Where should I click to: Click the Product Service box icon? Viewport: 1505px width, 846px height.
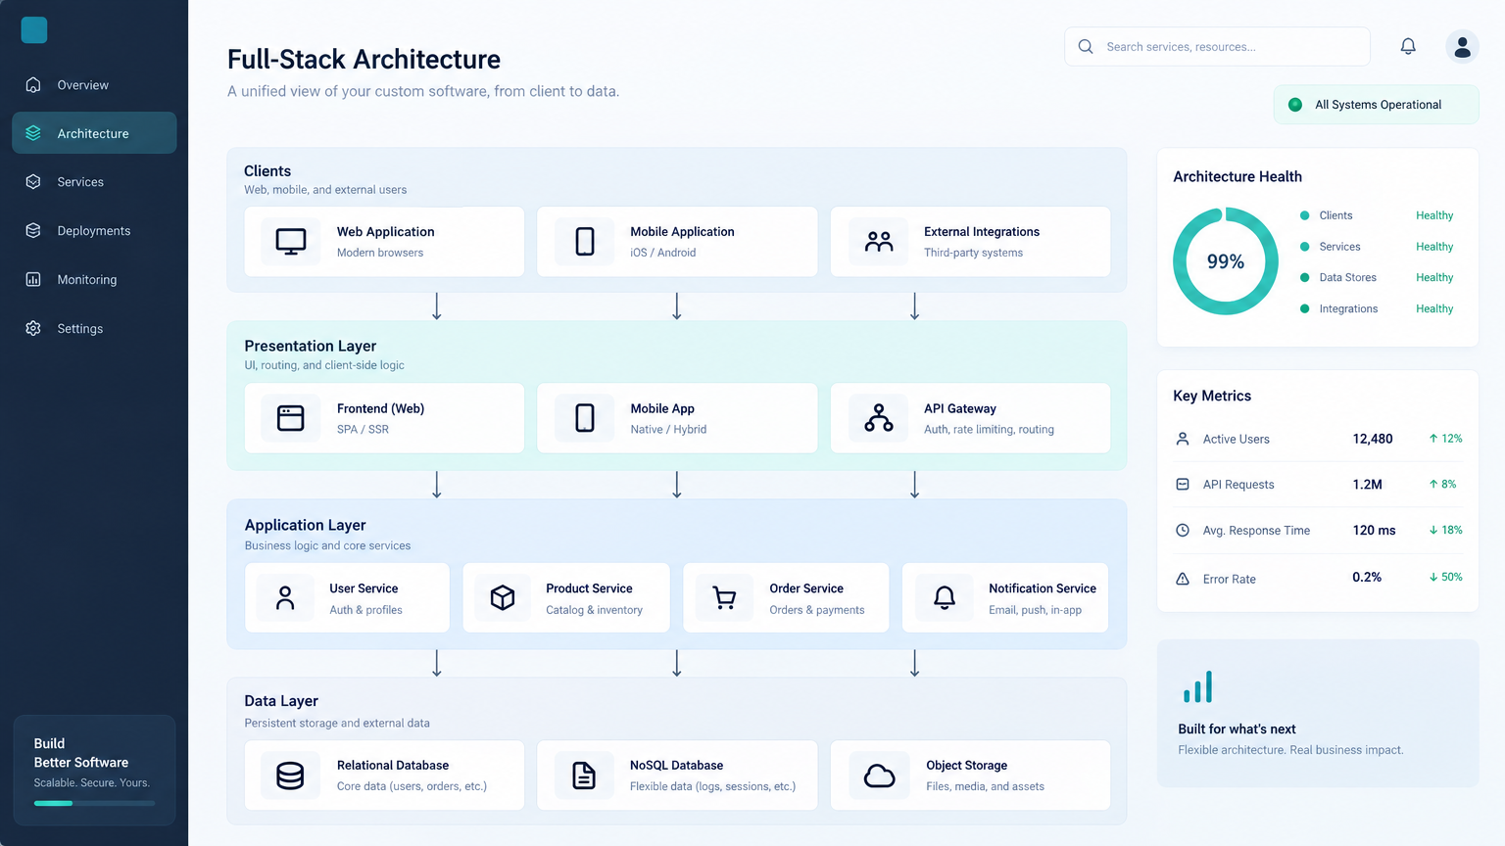[x=503, y=598]
